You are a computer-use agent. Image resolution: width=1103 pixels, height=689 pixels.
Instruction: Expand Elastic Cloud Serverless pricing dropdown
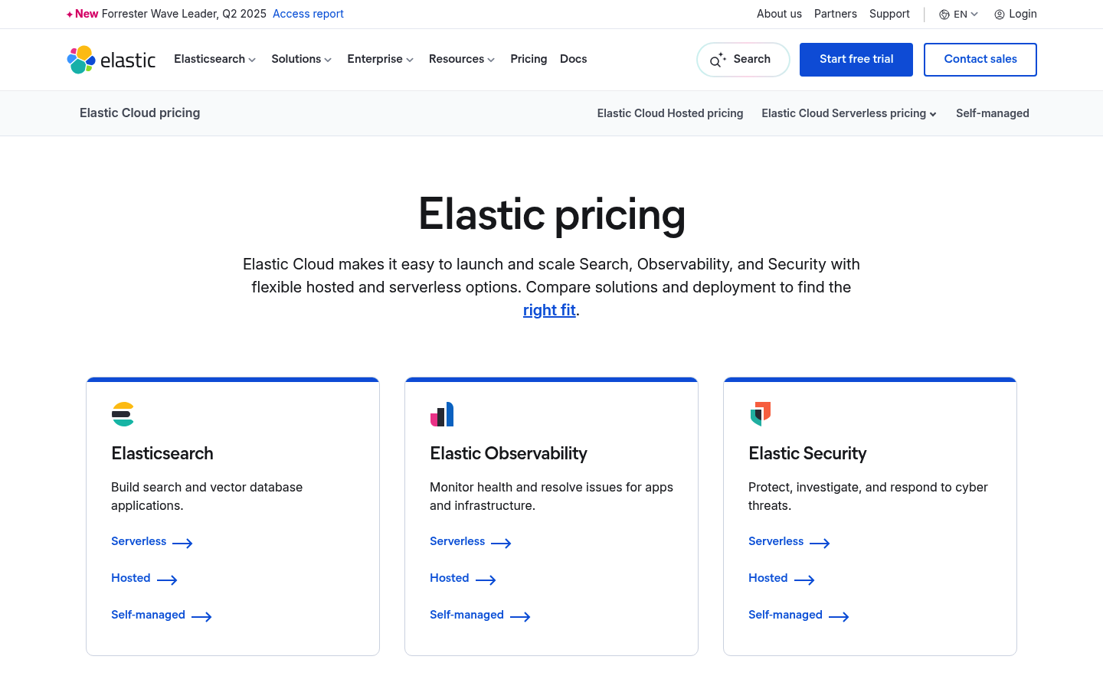point(849,113)
